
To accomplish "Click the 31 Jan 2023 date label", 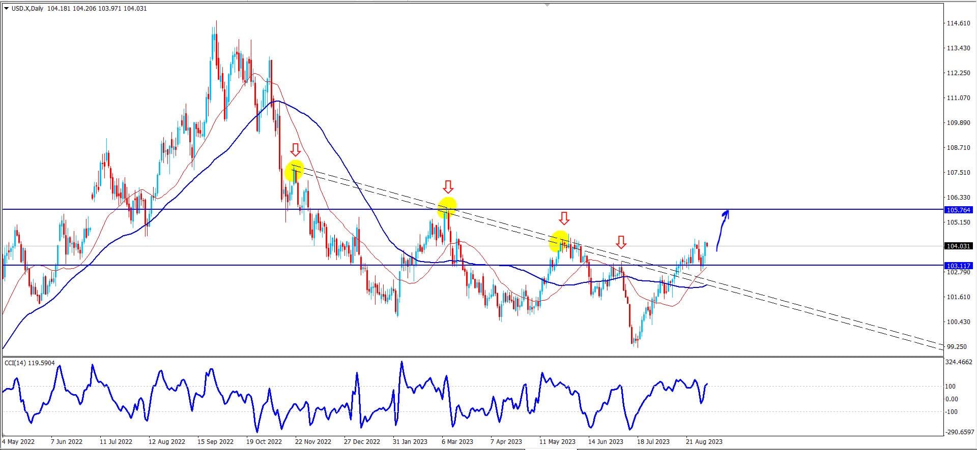I will click(411, 442).
